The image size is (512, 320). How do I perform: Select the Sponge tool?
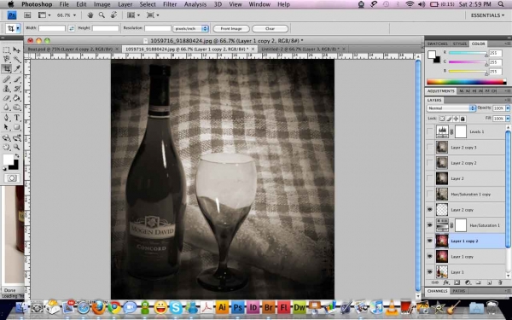pos(17,108)
